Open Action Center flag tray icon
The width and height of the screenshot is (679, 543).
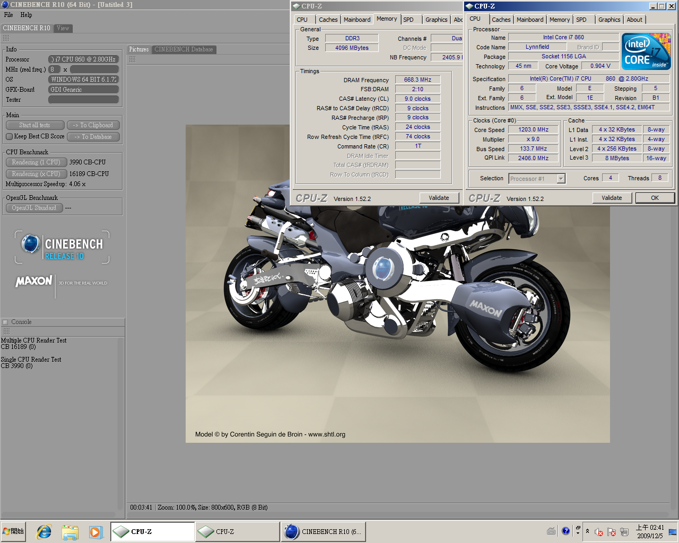(x=612, y=531)
